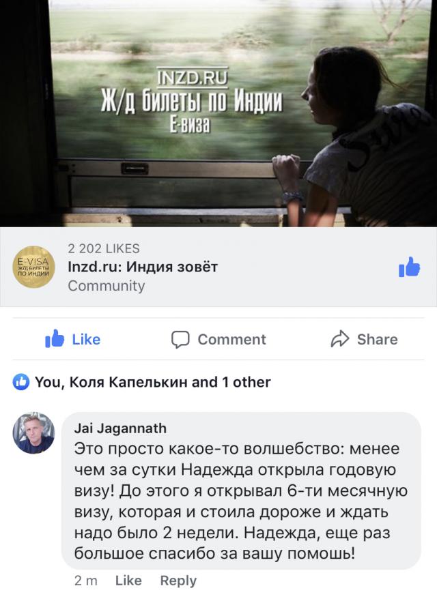This screenshot has width=437, height=601.
Task: View people who liked: Коля Капелькин and others
Action: 153,382
